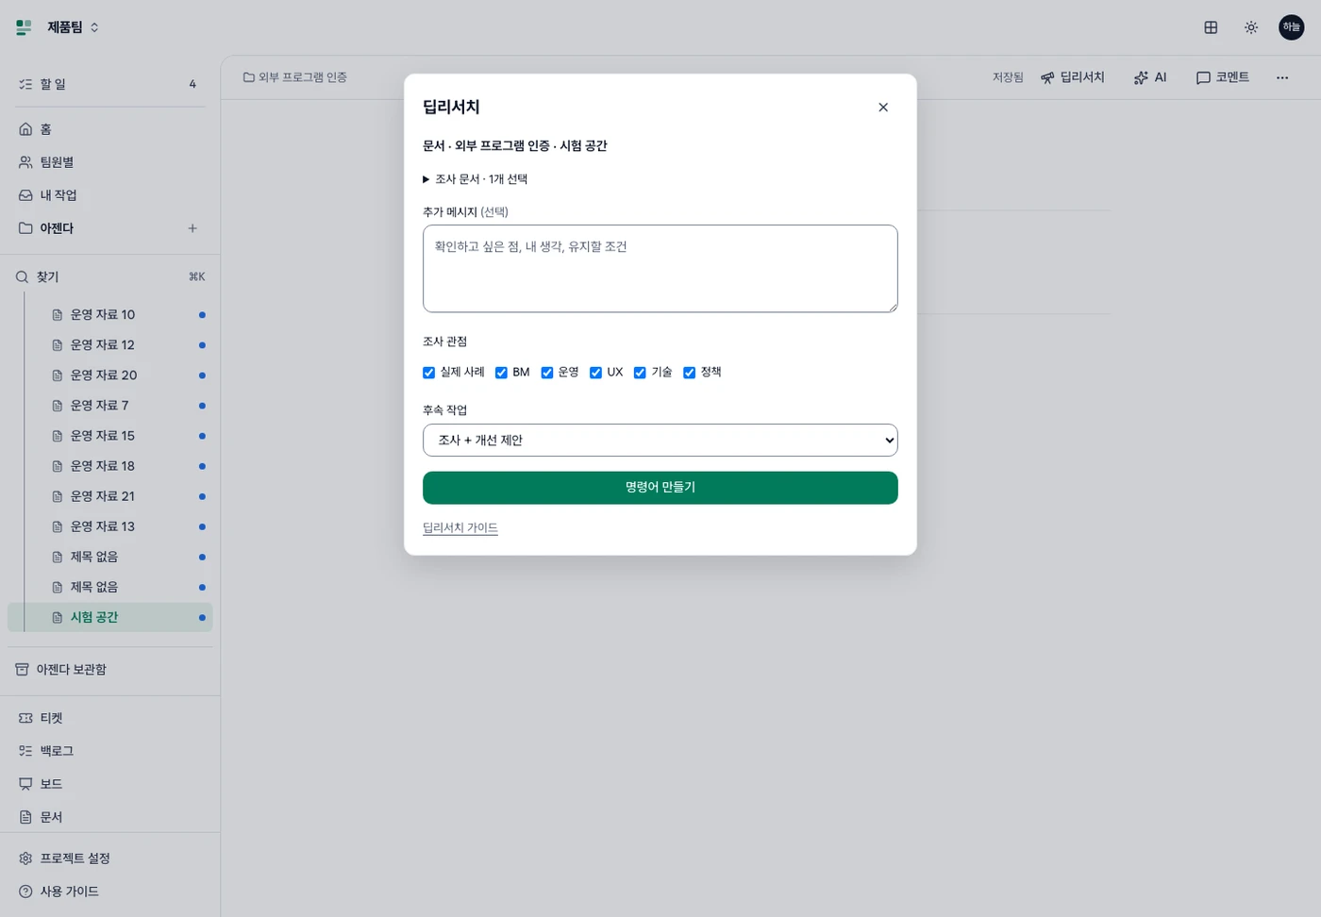1321x917 pixels.
Task: Open the 하늘 user avatar
Action: click(x=1292, y=27)
